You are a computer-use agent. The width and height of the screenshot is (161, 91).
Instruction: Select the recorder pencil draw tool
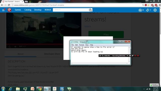click(x=133, y=56)
